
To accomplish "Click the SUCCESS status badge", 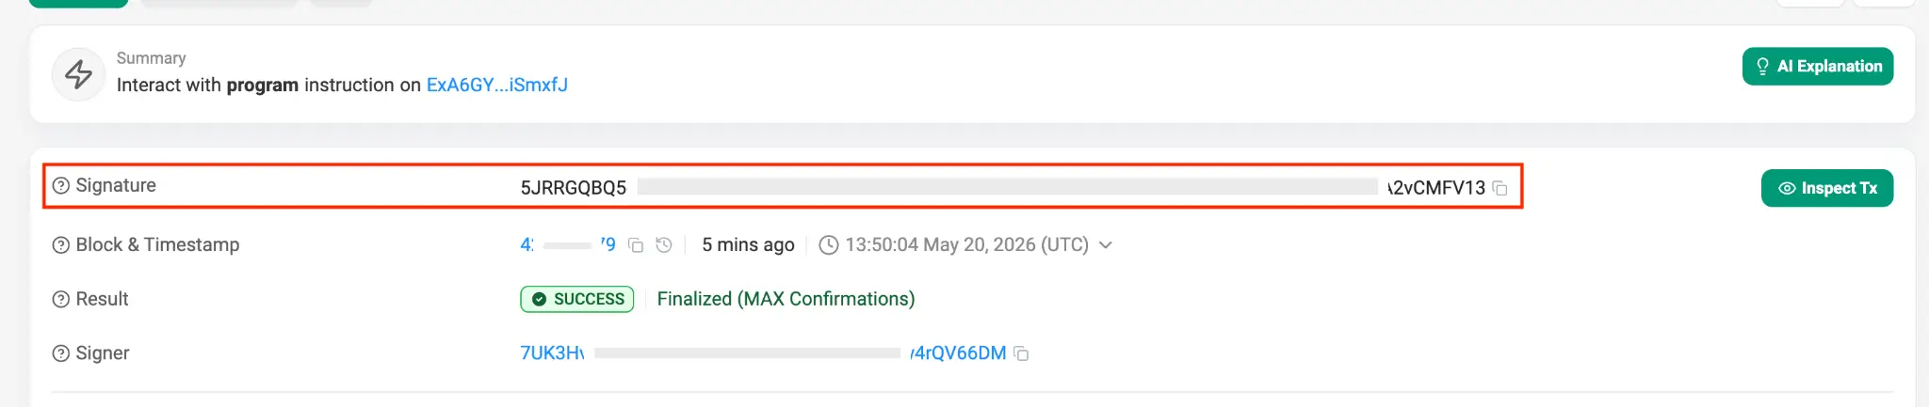I will point(577,299).
